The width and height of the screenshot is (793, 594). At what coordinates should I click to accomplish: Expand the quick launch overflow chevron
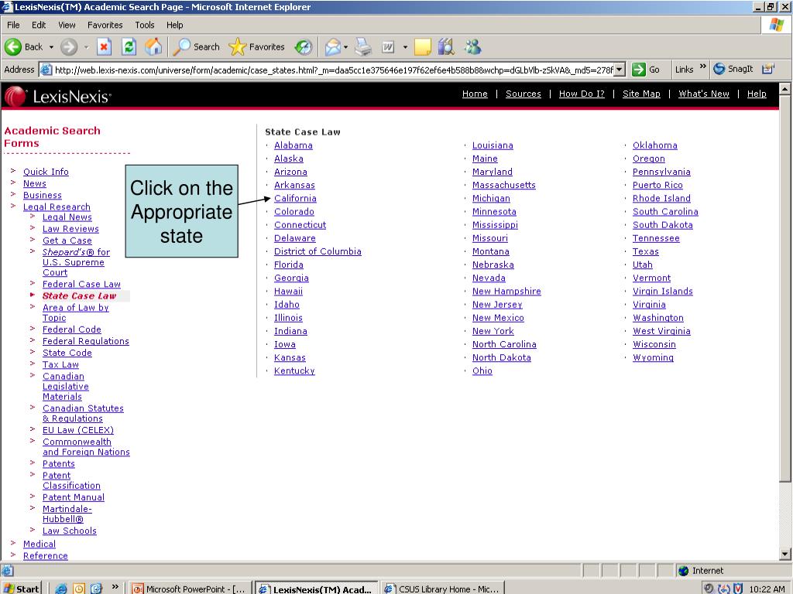click(115, 586)
